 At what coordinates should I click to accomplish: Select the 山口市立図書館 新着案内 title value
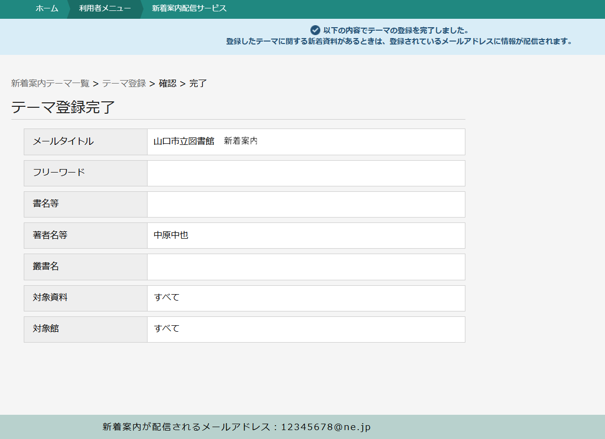click(x=205, y=141)
